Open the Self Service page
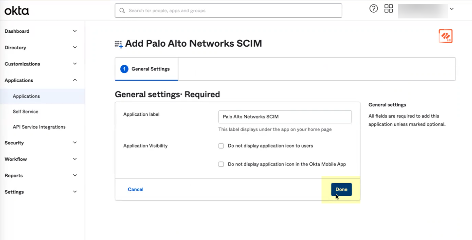The width and height of the screenshot is (472, 240). pyautogui.click(x=25, y=111)
